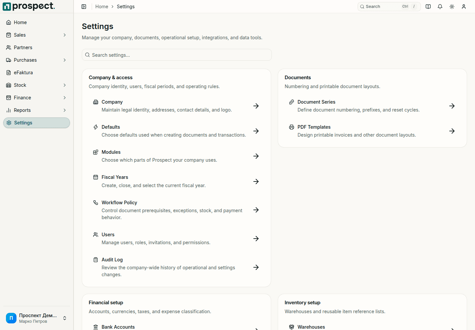Open the documentation book icon
The height and width of the screenshot is (330, 475).
pos(428,7)
